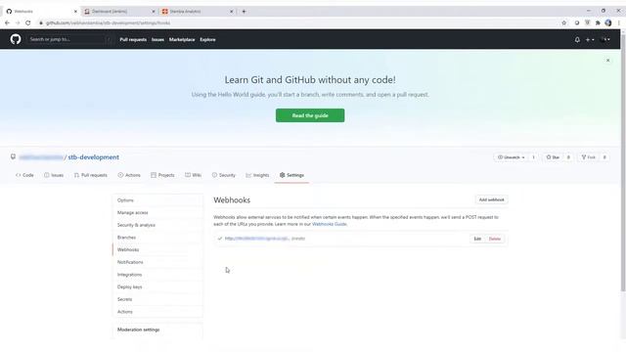Go back in the browser

tap(7, 22)
